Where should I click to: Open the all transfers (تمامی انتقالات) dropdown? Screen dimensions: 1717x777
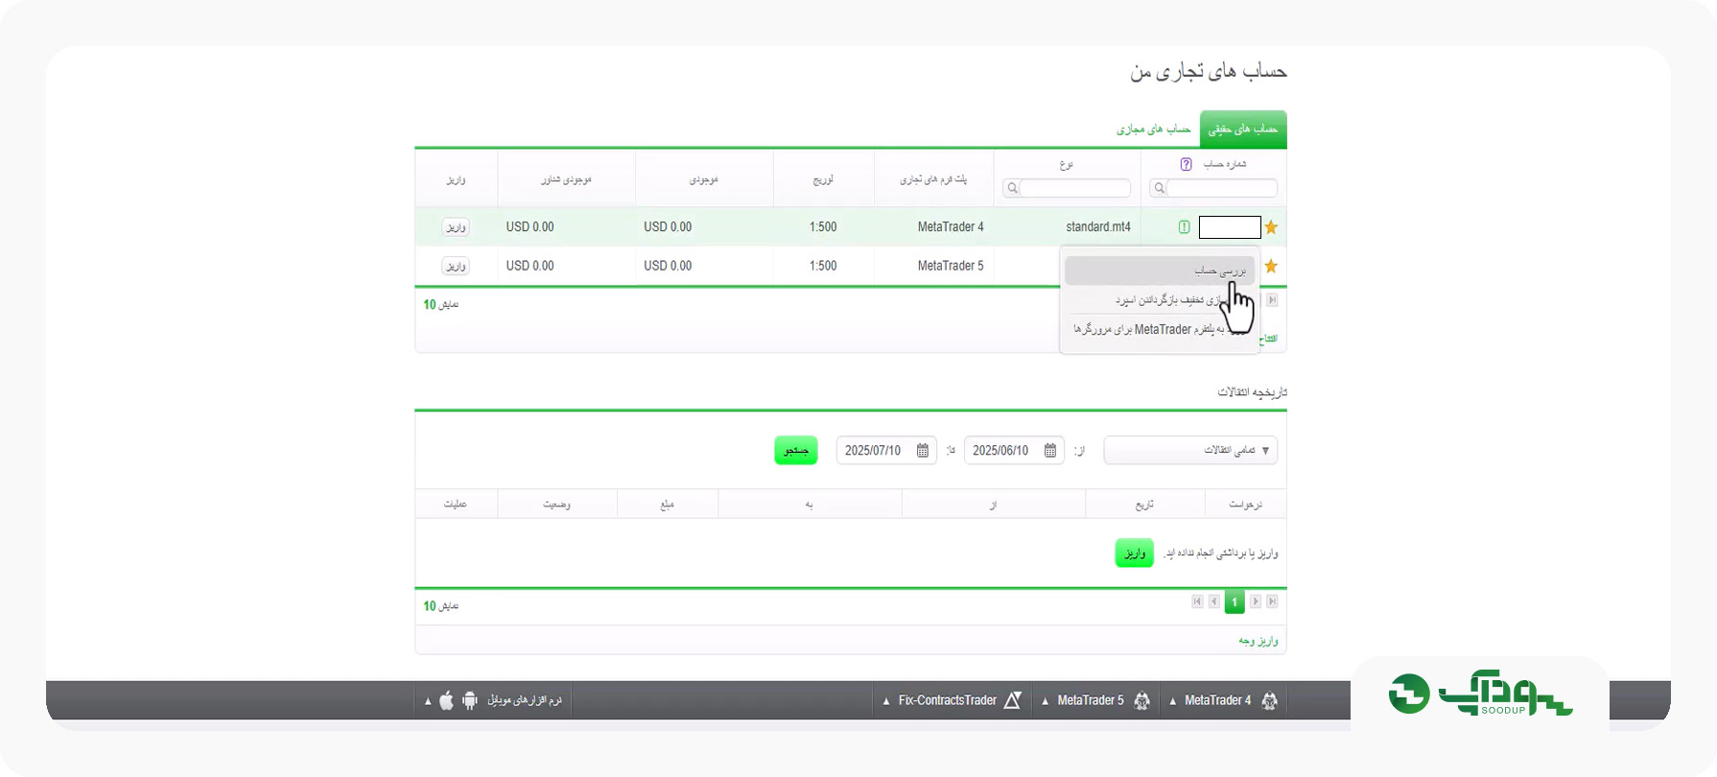coord(1190,451)
